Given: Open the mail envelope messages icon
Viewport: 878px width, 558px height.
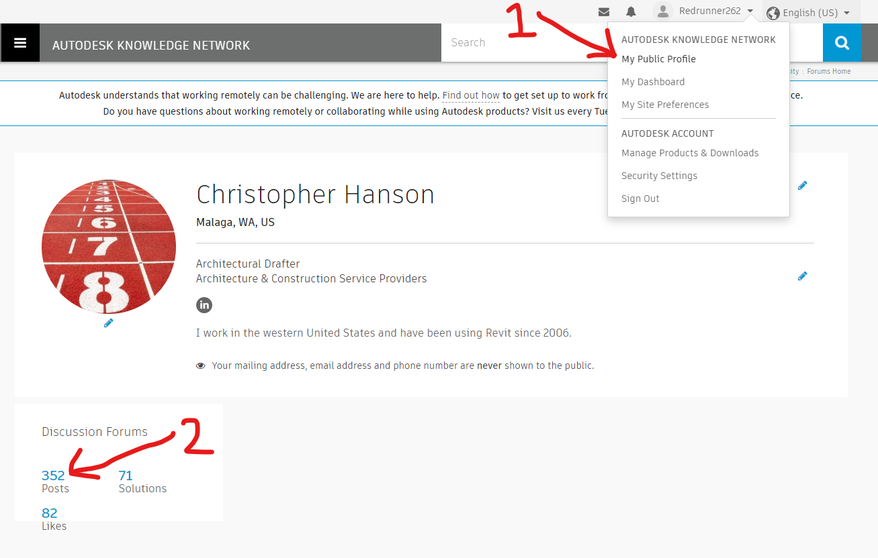Looking at the screenshot, I should [604, 12].
